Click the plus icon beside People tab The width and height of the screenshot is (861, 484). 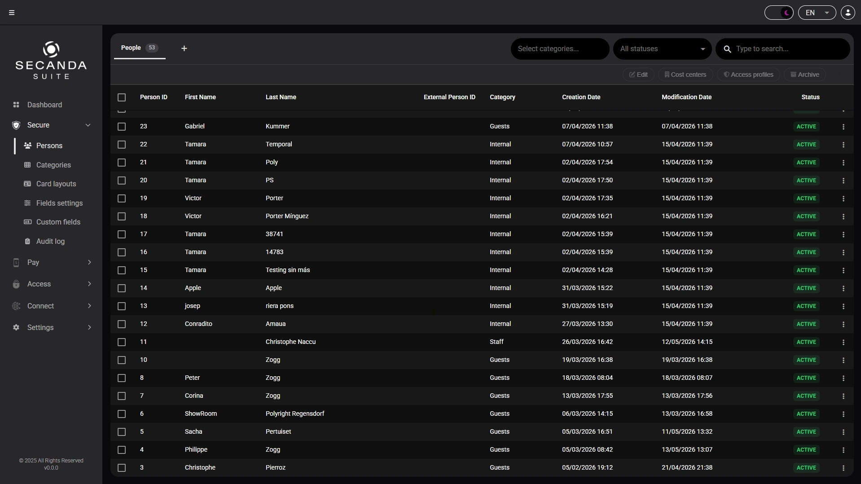click(184, 48)
